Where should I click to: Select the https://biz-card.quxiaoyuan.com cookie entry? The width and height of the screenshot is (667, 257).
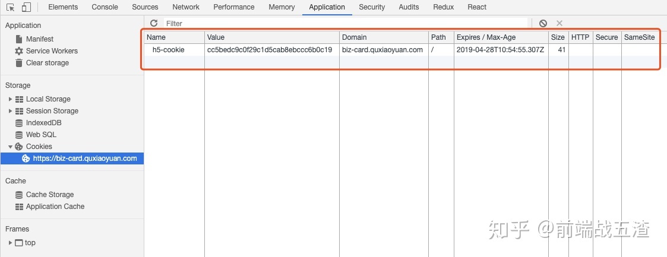[x=72, y=158]
